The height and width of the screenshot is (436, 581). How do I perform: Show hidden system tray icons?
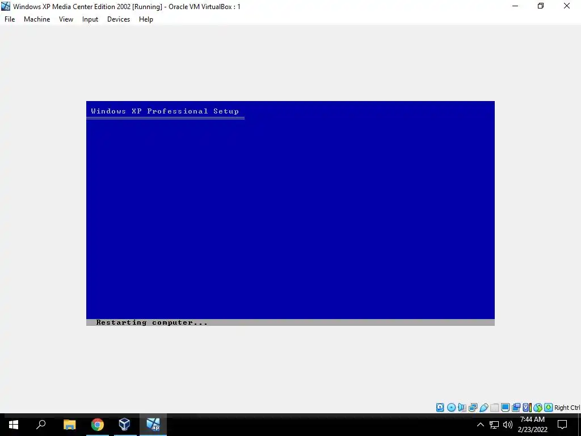coord(480,425)
